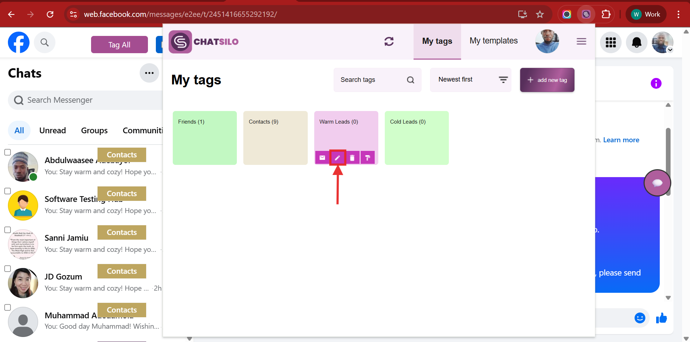The image size is (690, 342).
Task: Open the Chatsilo hamburger menu
Action: point(581,41)
